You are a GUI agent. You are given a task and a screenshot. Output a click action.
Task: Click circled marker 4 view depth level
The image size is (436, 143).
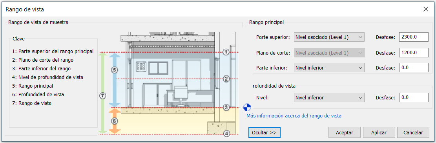[x=227, y=134]
